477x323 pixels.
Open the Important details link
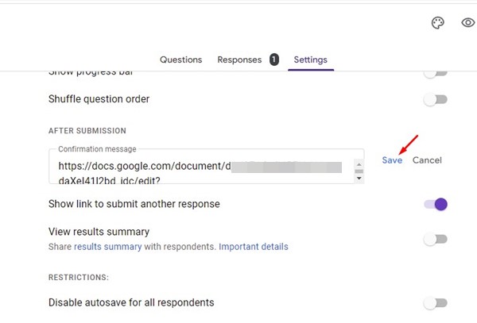coord(253,247)
